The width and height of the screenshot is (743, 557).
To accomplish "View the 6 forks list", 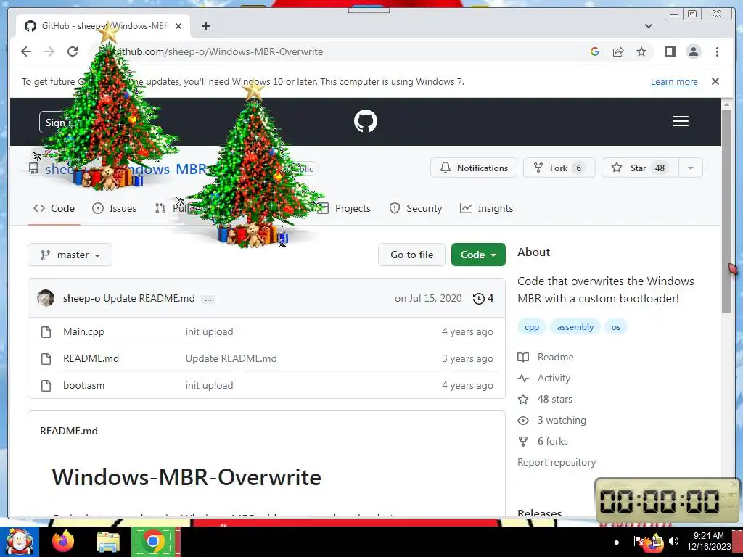I will tap(543, 442).
